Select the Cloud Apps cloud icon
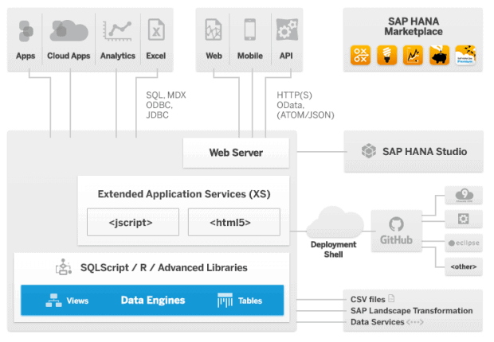This screenshot has height=342, width=494. pyautogui.click(x=69, y=31)
